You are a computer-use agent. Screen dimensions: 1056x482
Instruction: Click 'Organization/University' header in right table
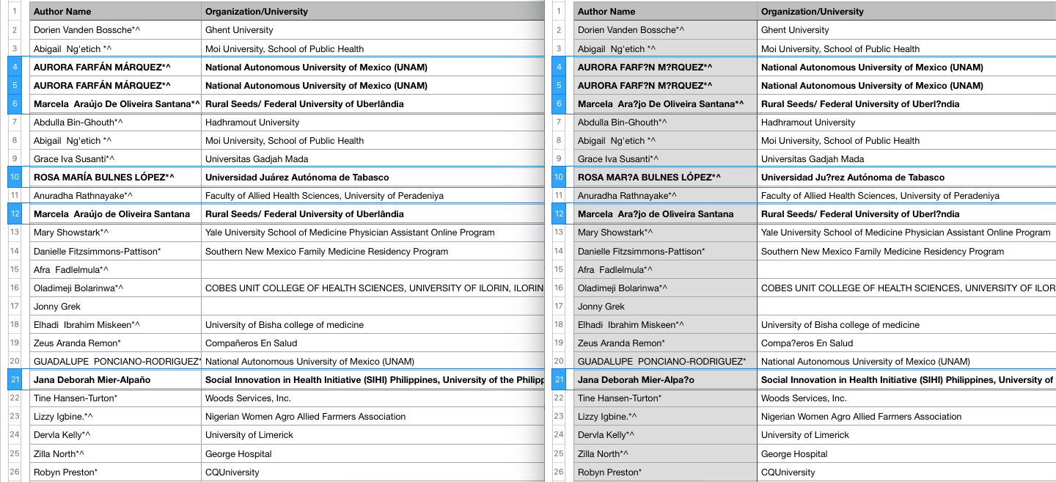(812, 12)
